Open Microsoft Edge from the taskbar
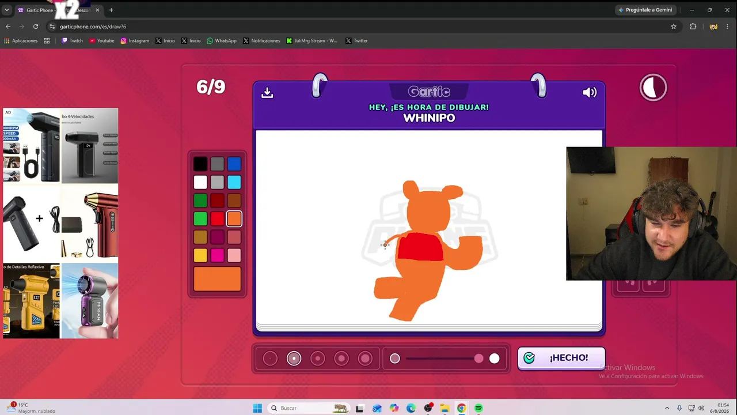 (411, 408)
